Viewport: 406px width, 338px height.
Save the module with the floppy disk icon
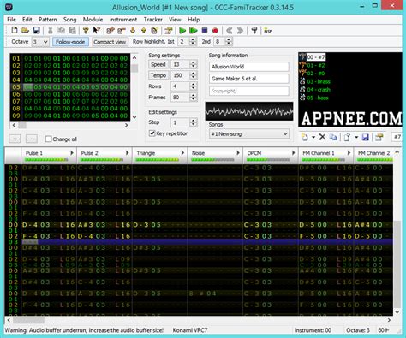tap(36, 30)
